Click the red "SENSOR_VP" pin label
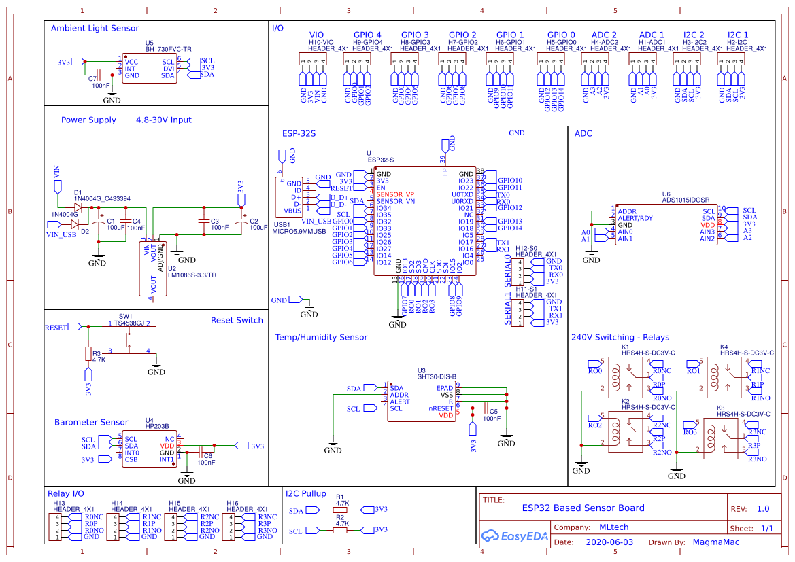Image resolution: width=795 pixels, height=562 pixels. point(395,194)
